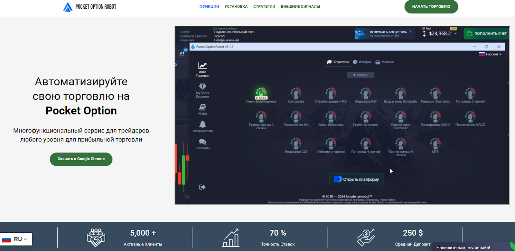Select the Индикатор RSI strategy icon
This screenshot has width=515, height=251.
coord(366,93)
